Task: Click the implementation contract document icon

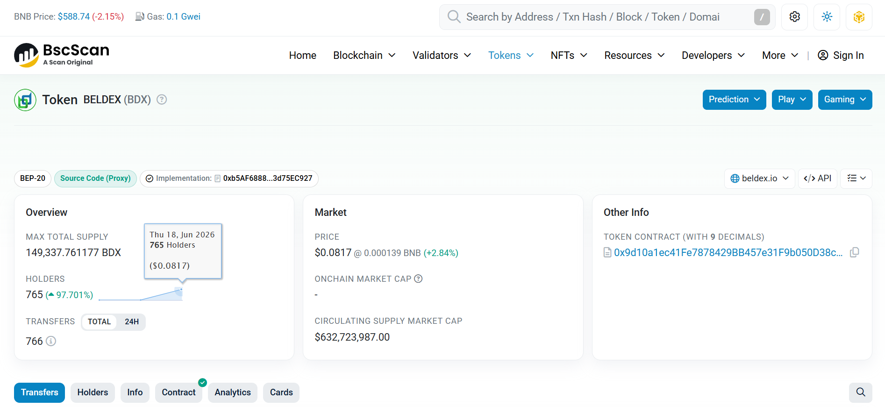Action: coord(218,179)
